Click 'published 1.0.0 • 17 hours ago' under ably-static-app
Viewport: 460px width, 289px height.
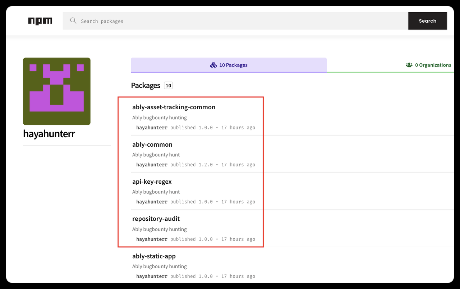213,276
